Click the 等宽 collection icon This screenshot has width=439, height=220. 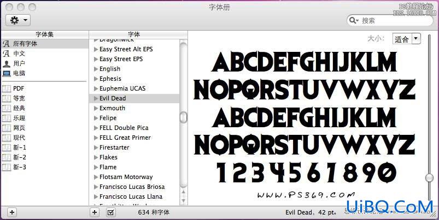[x=6, y=98]
